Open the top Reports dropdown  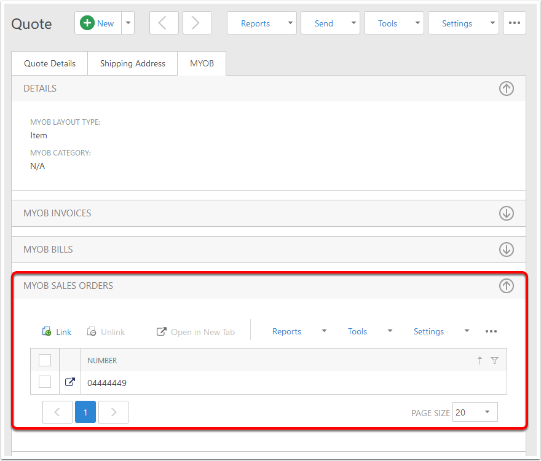pos(261,23)
